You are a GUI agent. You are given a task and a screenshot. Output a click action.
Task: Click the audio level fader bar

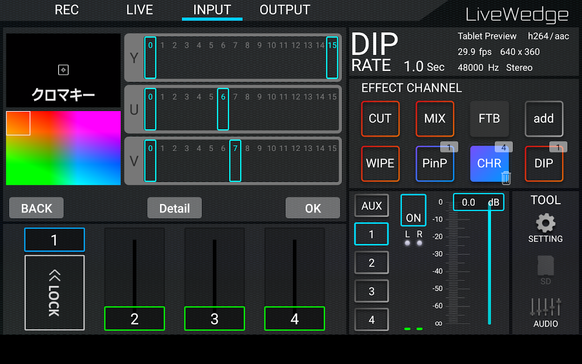click(489, 264)
